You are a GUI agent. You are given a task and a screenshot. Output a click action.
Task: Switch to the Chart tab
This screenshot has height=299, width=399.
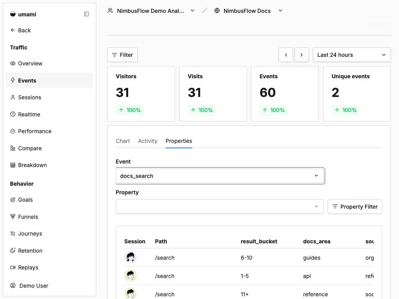(123, 141)
